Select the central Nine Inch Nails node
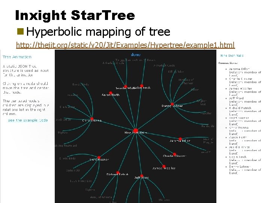 [136, 130]
